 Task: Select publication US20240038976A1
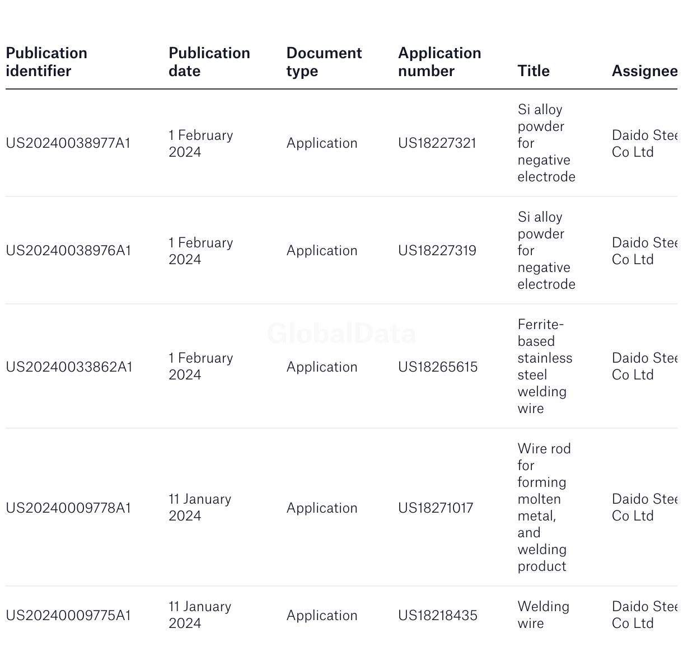[68, 251]
